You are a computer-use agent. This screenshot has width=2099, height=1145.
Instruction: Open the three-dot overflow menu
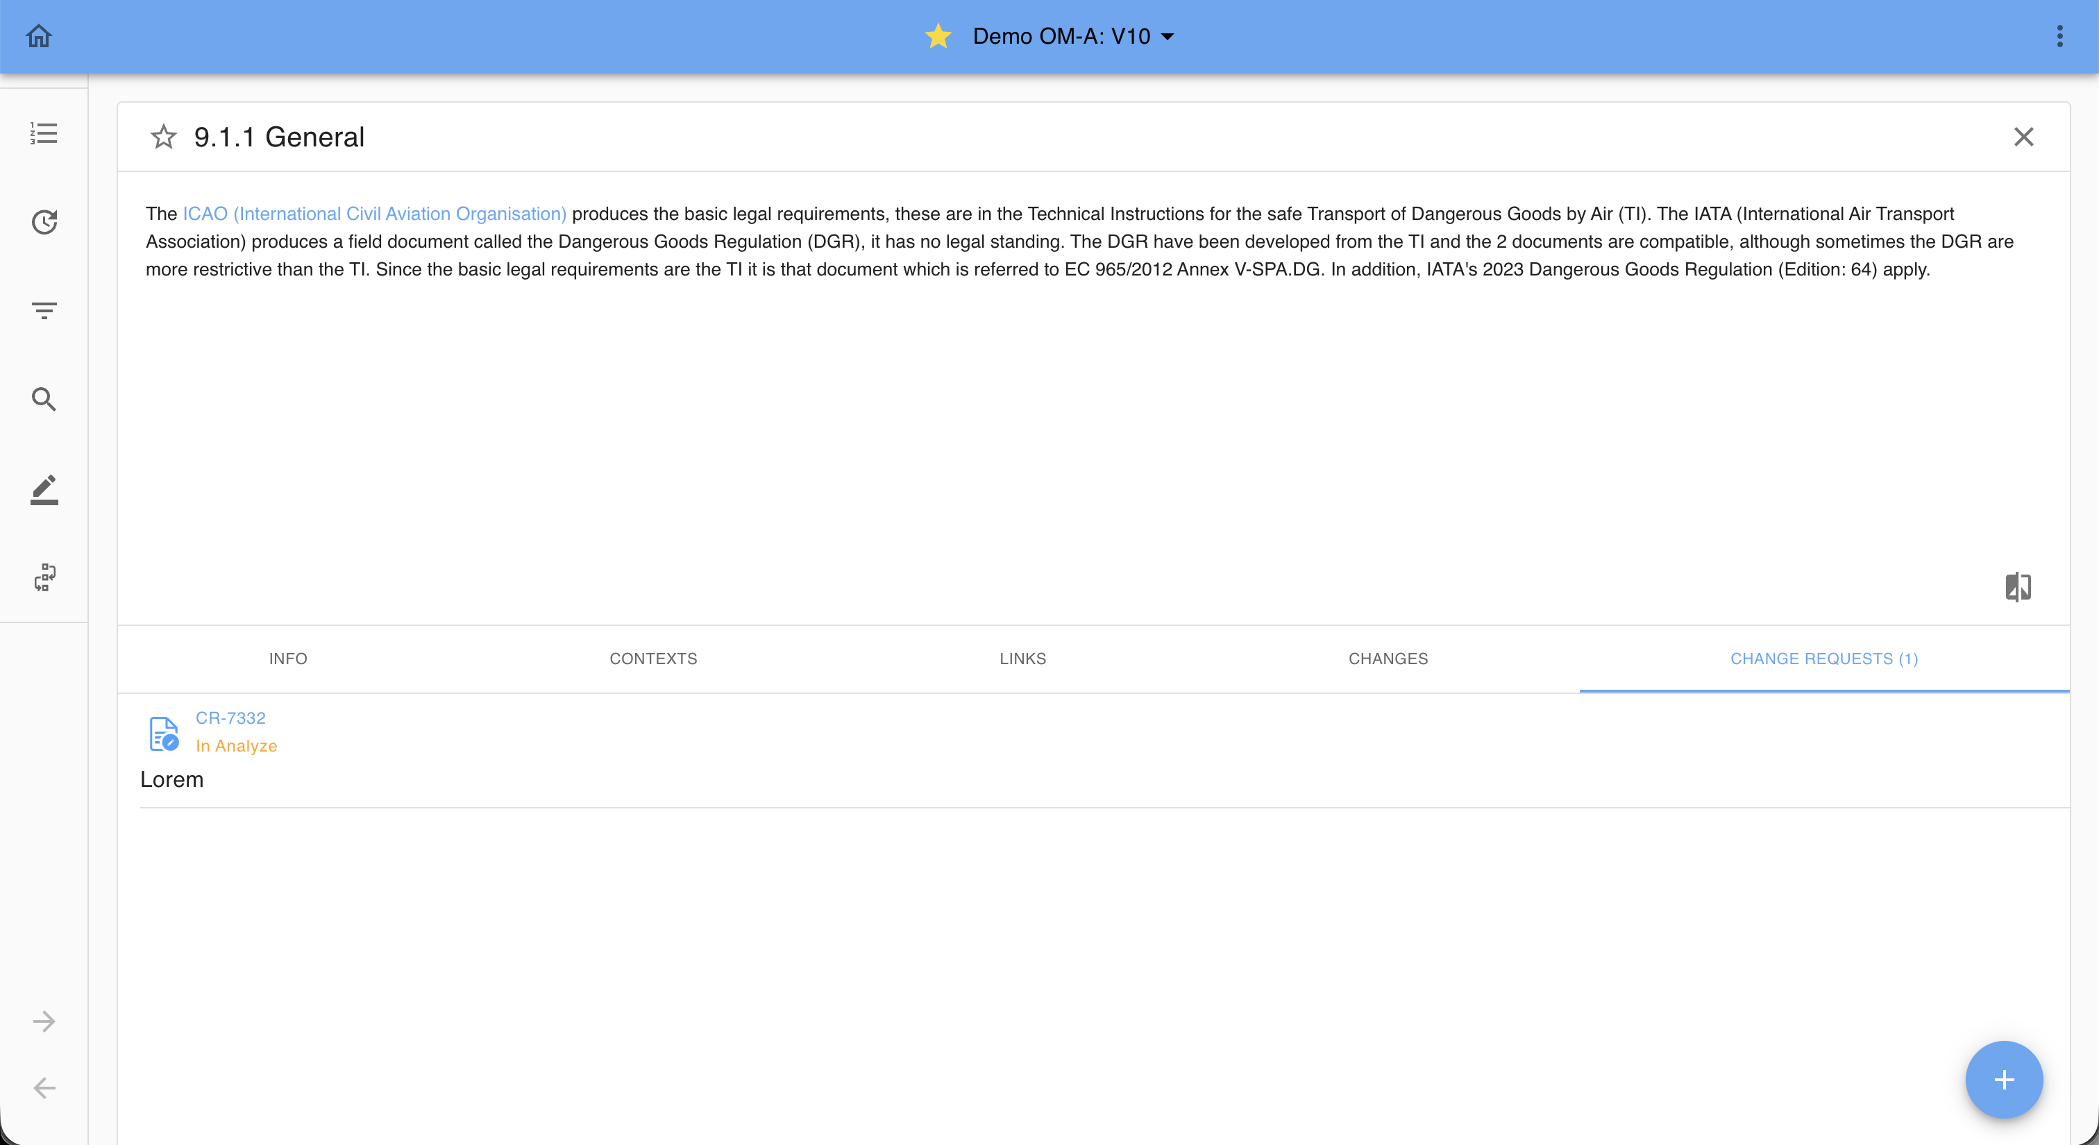[2059, 36]
